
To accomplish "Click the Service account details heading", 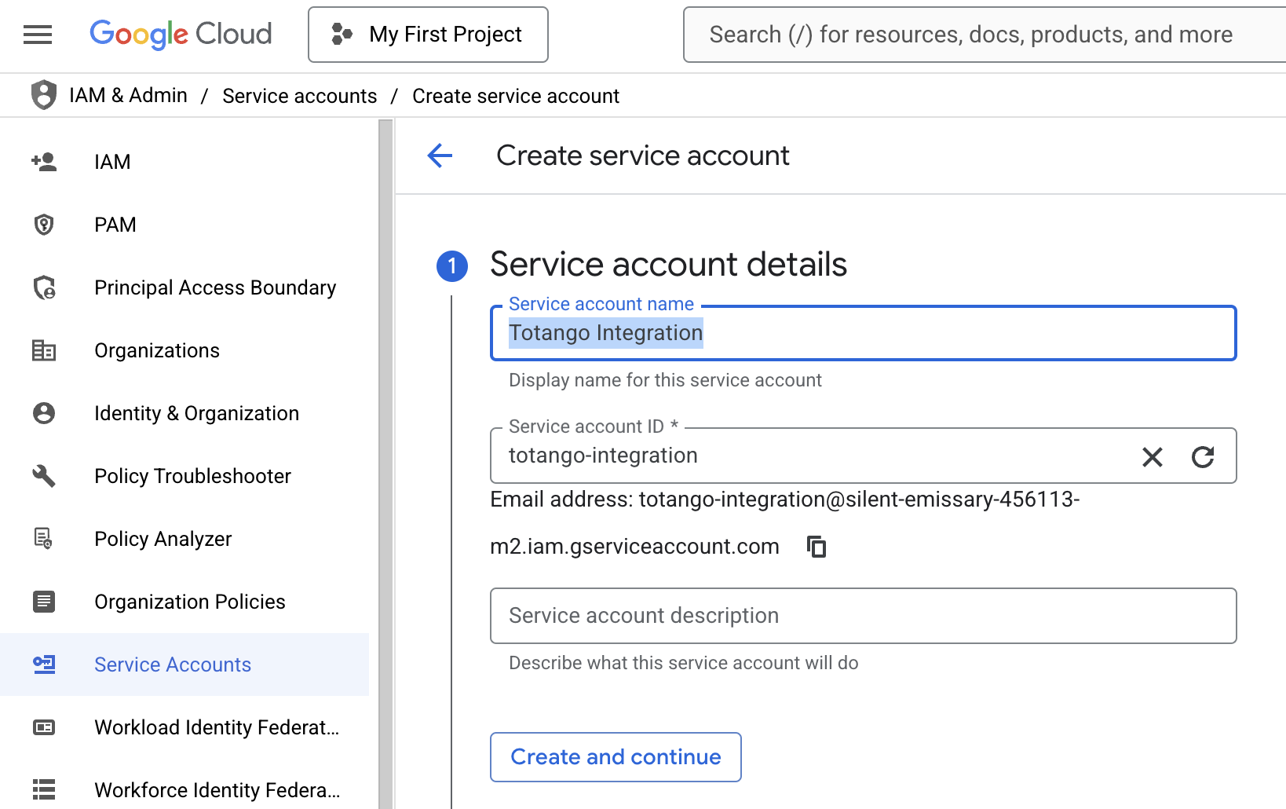I will (x=668, y=265).
